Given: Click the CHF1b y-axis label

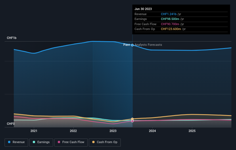Looking at the screenshot, I should coord(11,38).
